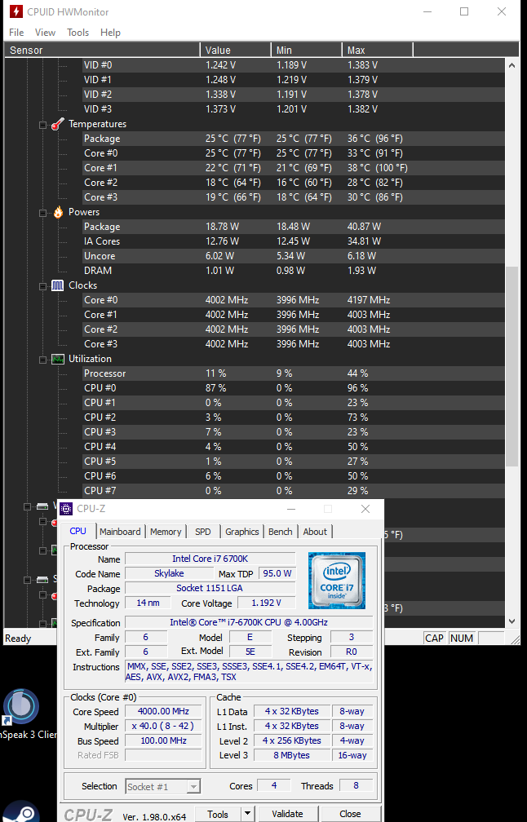Screen dimensions: 527x822
Task: Open the Tools dropdown arrow in CPU-Z
Action: pos(247,814)
